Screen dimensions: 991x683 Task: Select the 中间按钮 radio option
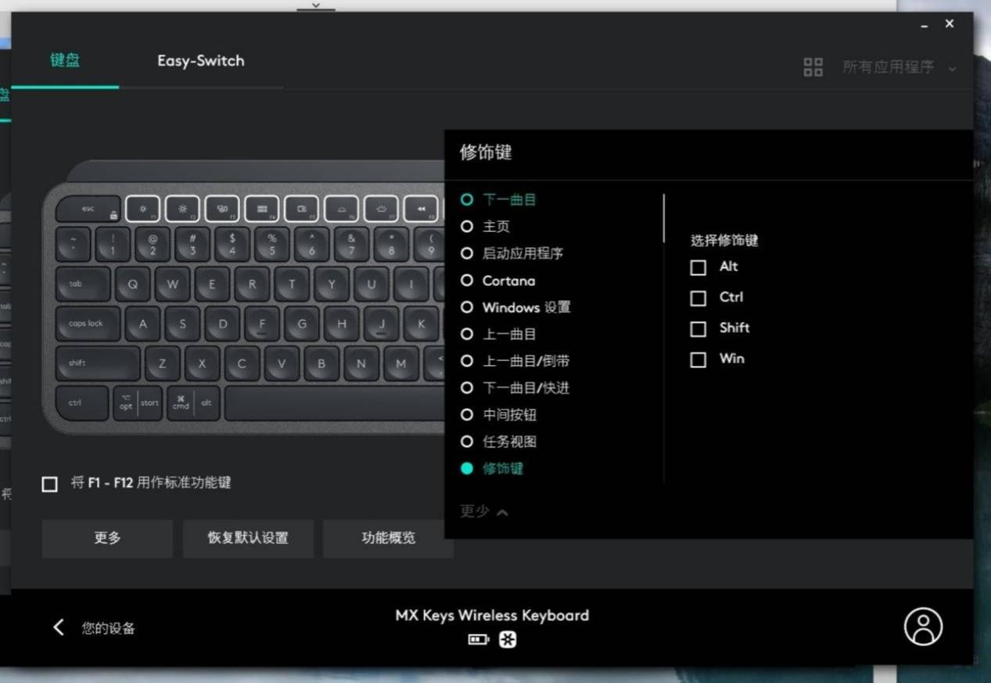tap(467, 414)
